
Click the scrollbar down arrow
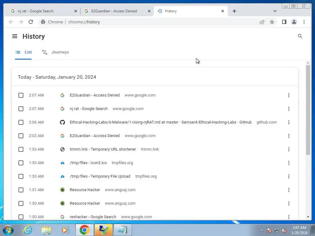[308, 217]
